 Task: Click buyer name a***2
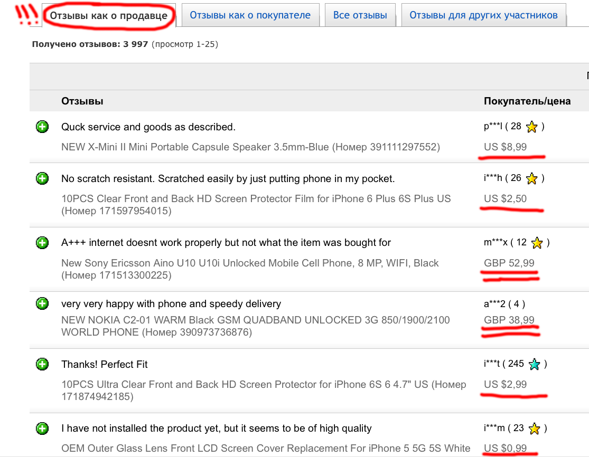494,303
